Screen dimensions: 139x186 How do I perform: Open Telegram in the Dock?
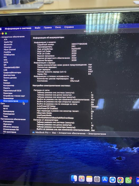click(x=113, y=180)
